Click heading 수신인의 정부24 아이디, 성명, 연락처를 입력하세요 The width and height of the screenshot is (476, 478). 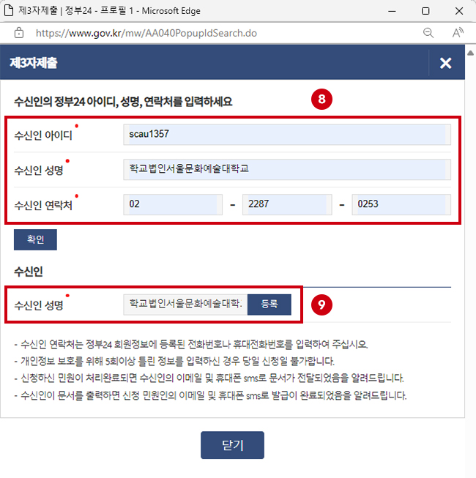pos(123,102)
